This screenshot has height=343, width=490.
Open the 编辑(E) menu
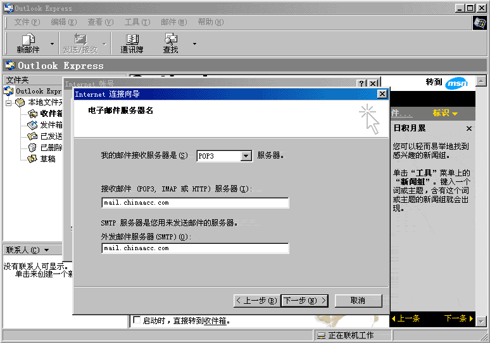coord(64,22)
